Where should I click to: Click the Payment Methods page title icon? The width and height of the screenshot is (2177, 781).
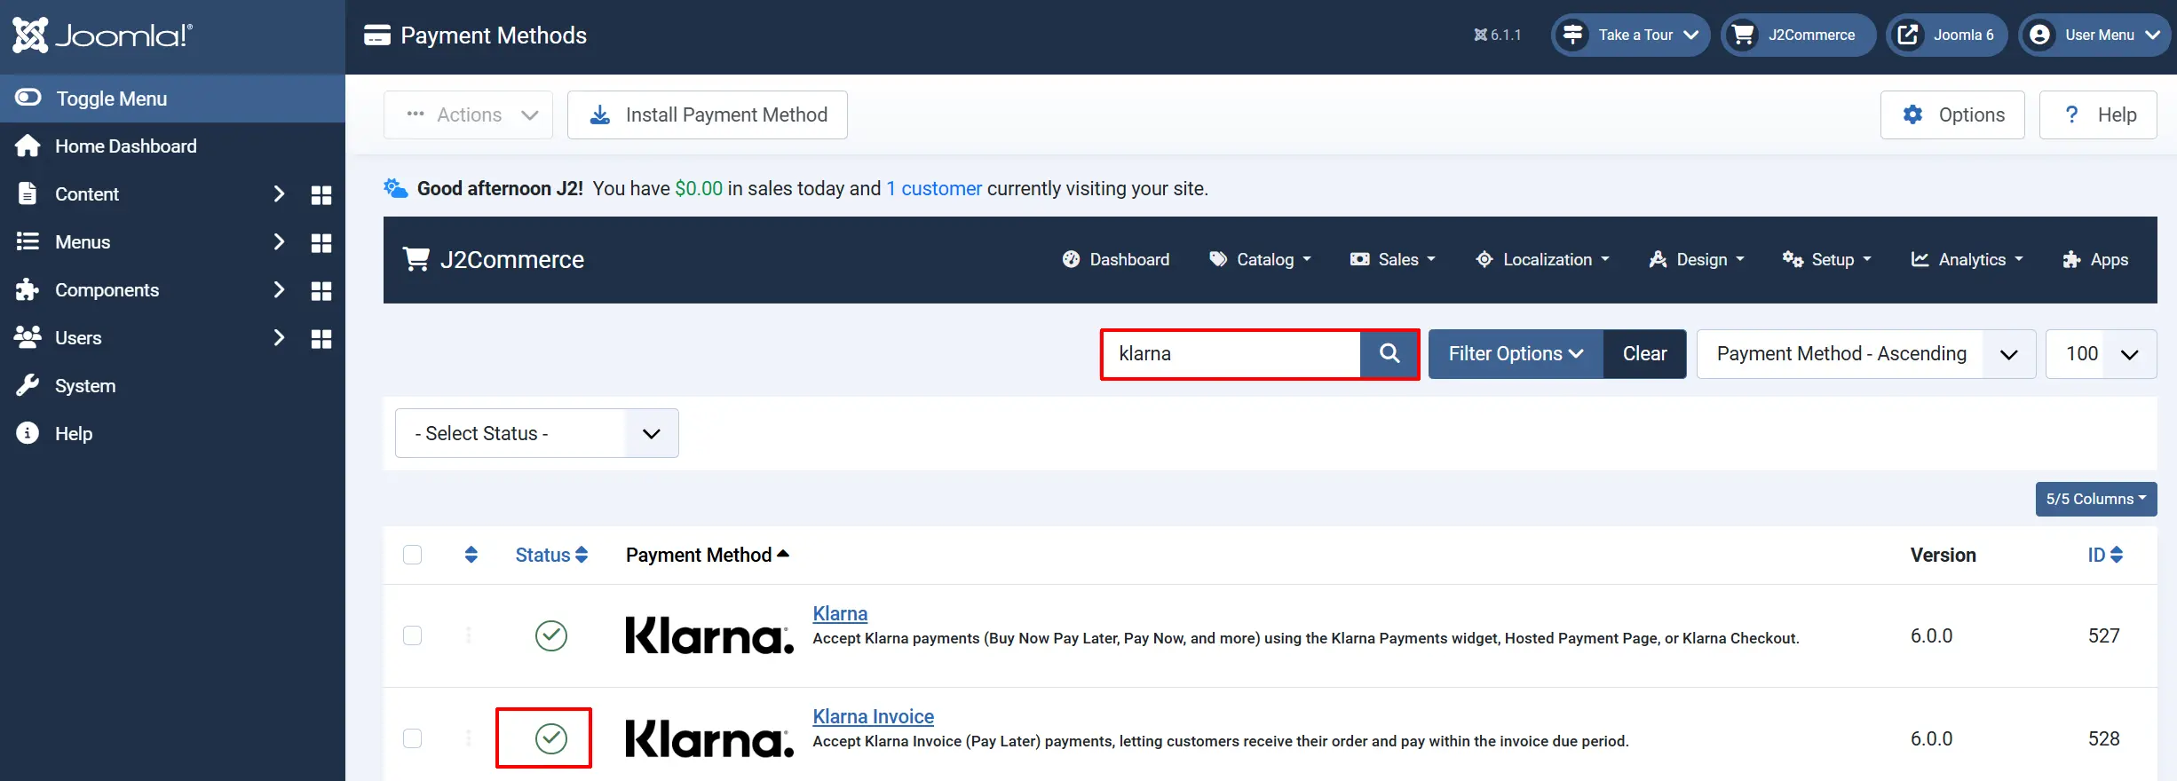(x=377, y=35)
